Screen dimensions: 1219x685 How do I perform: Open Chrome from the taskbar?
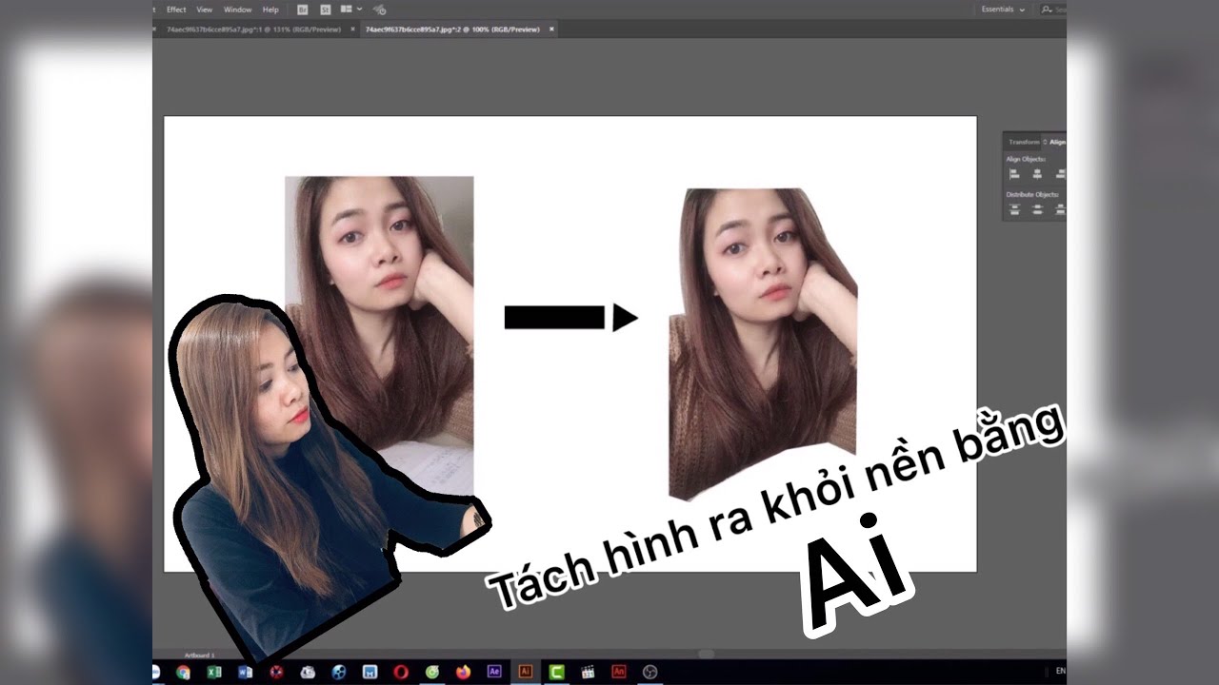pos(183,672)
